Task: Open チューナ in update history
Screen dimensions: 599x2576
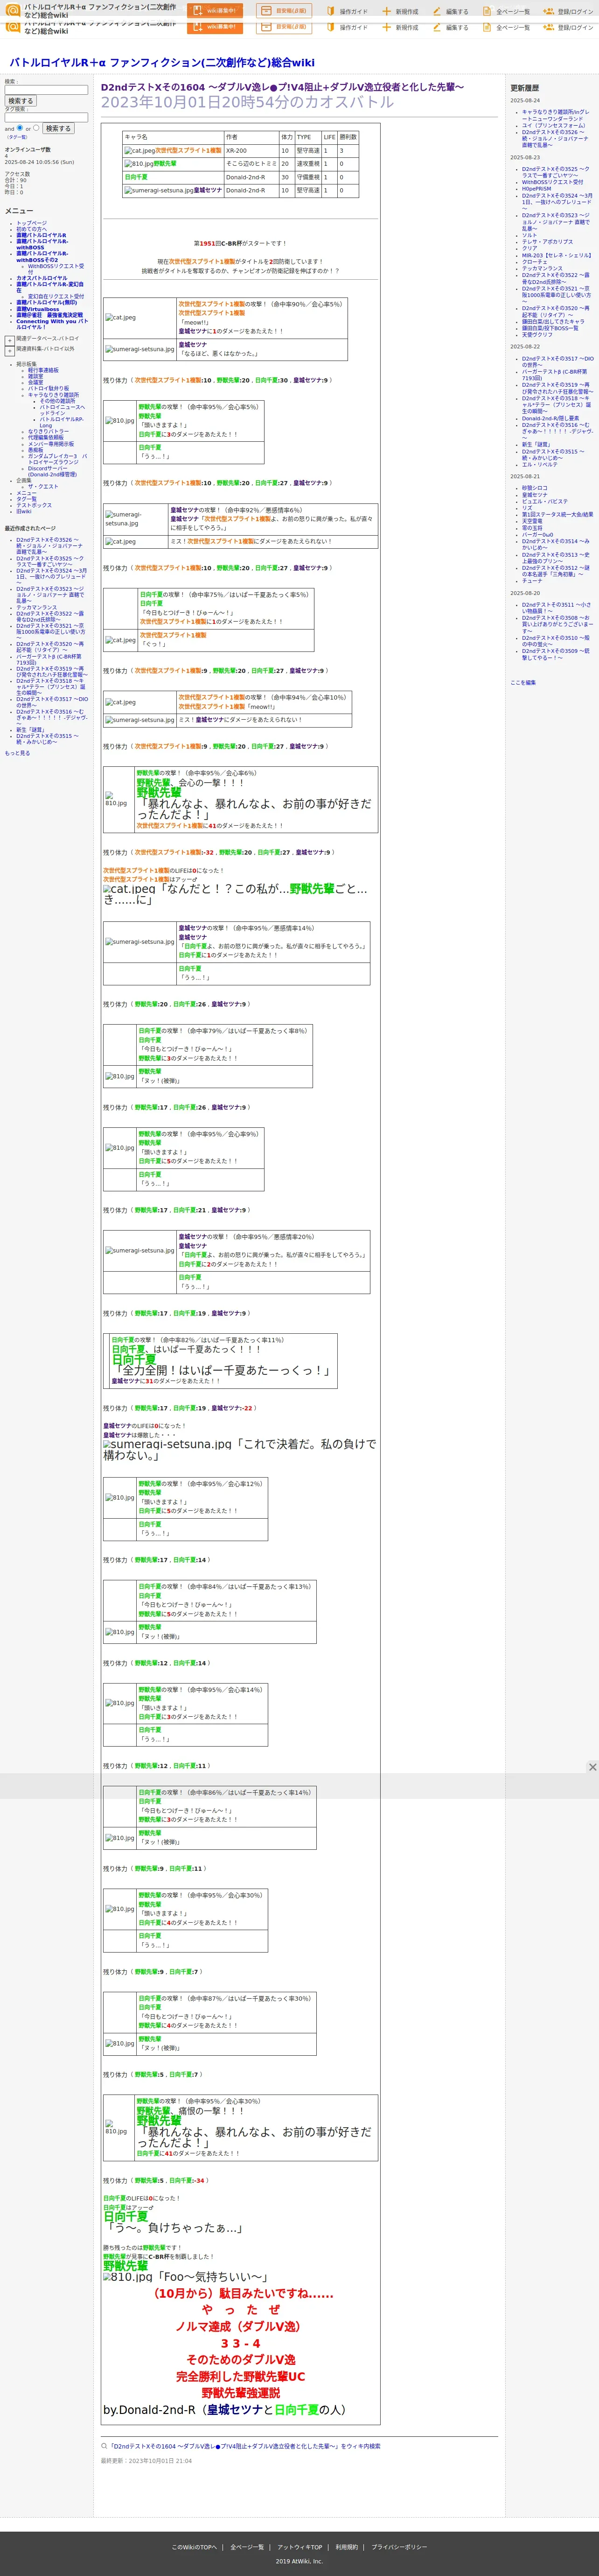Action: pyautogui.click(x=532, y=580)
